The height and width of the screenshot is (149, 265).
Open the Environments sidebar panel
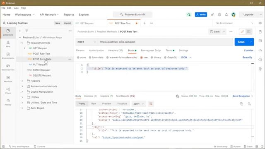tap(8, 56)
